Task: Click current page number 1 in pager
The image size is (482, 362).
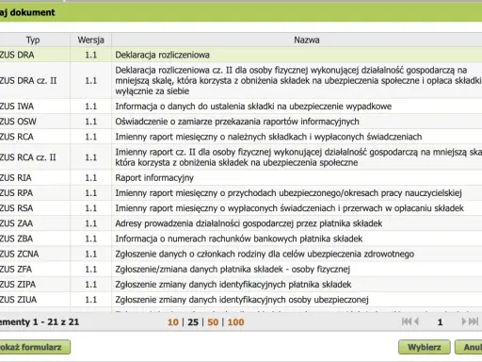Action: [440, 322]
